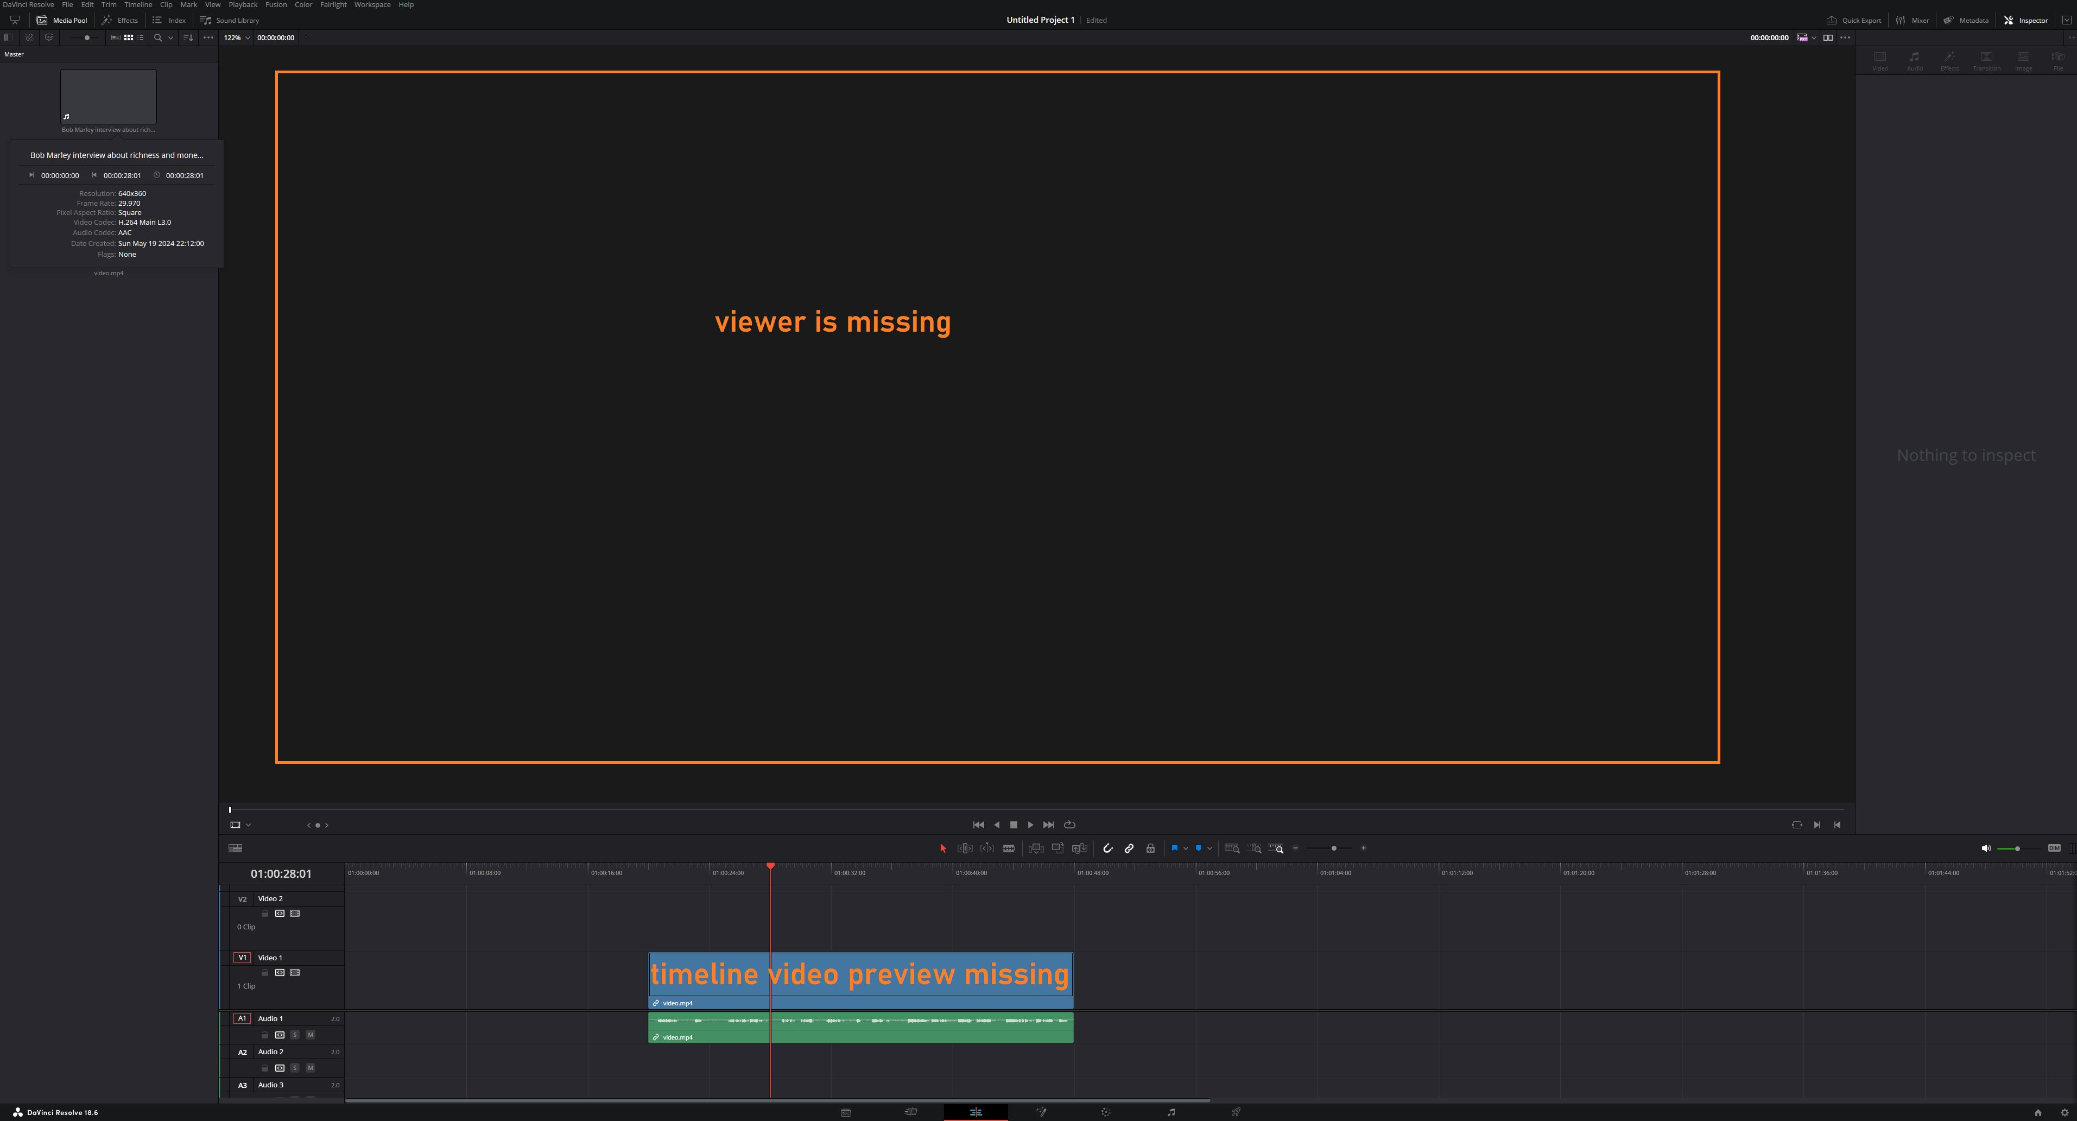
Task: Select video.mp4 audio clip in timeline
Action: [860, 1028]
